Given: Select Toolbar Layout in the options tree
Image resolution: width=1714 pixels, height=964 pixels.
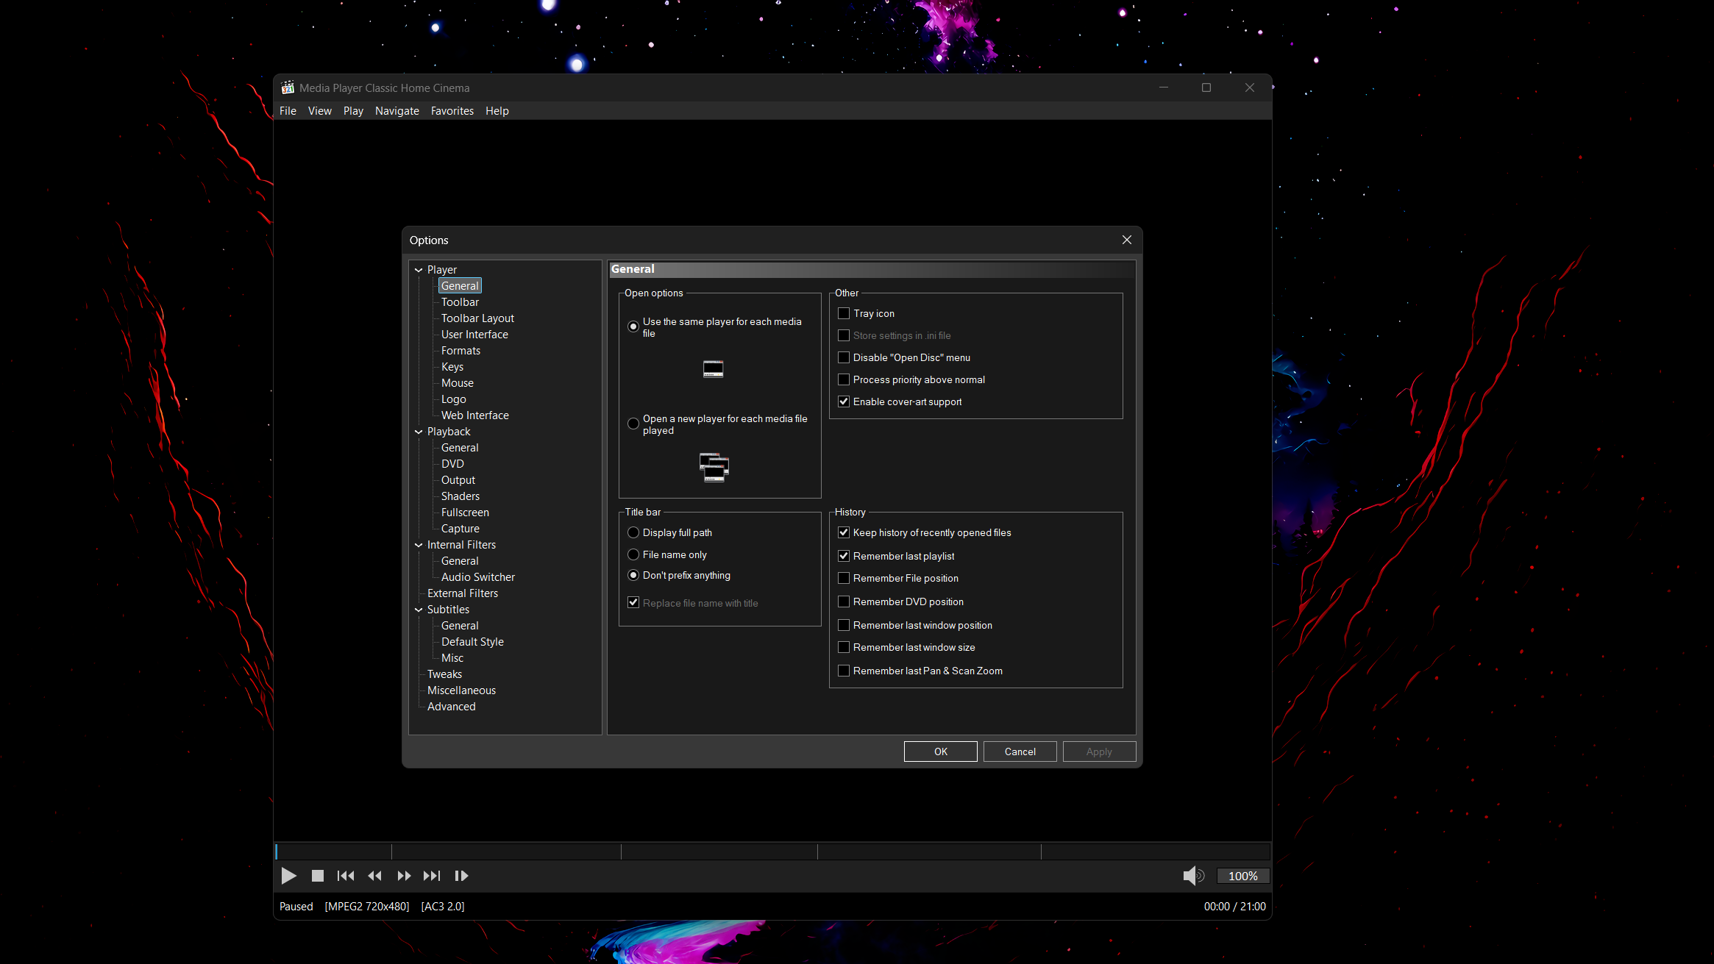Looking at the screenshot, I should pyautogui.click(x=477, y=318).
